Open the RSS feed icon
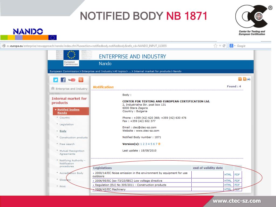276x207 pixels. pyautogui.click(x=81, y=80)
